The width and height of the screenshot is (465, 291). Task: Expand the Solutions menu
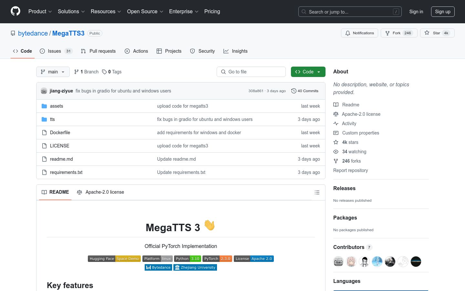click(x=71, y=11)
